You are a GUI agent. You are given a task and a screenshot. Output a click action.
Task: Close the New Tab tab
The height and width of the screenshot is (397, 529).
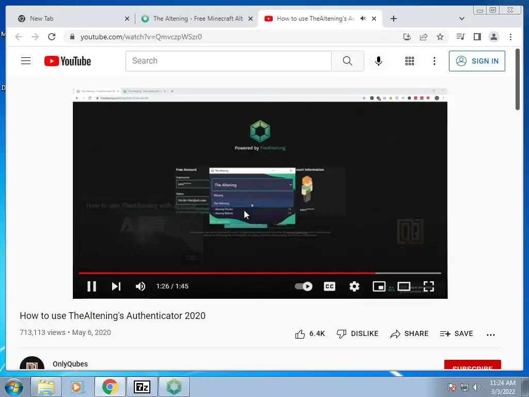click(127, 19)
